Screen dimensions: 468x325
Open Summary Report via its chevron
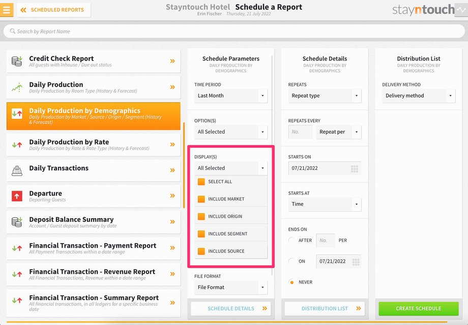click(x=172, y=303)
